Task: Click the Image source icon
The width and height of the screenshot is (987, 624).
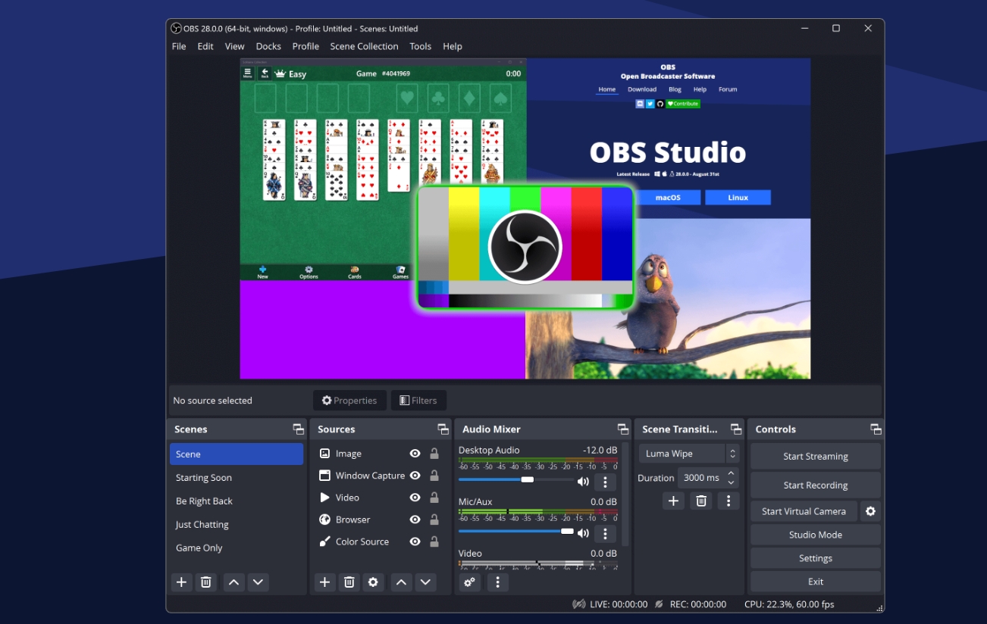Action: click(324, 454)
